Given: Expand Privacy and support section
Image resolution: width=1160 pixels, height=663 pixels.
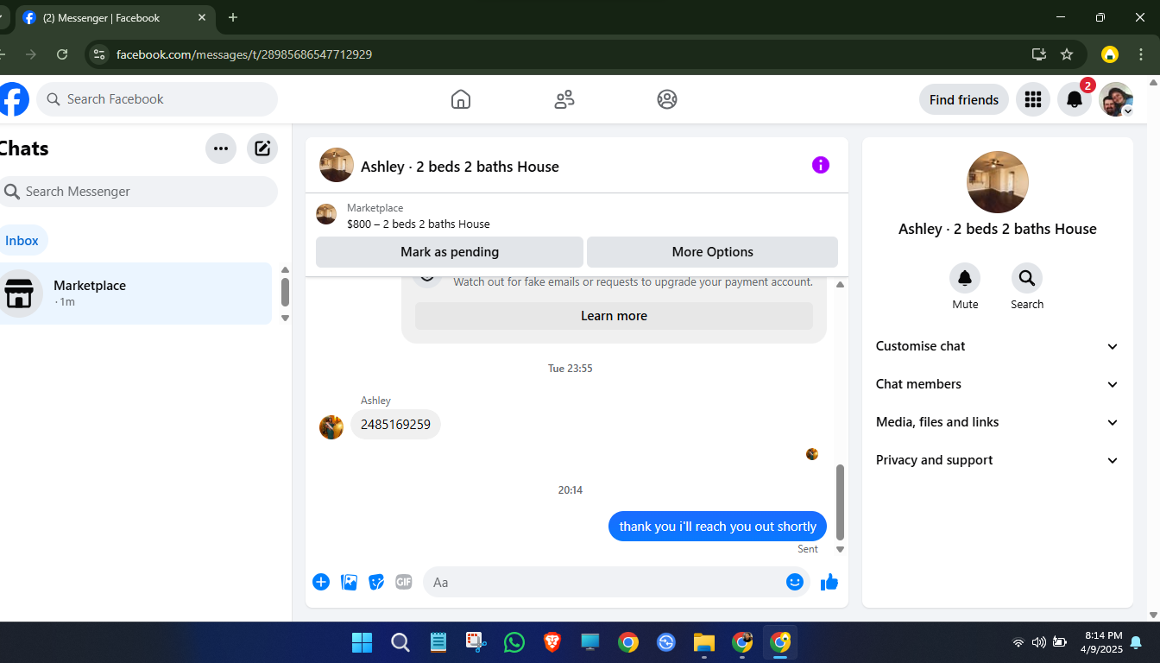Looking at the screenshot, I should 998,460.
